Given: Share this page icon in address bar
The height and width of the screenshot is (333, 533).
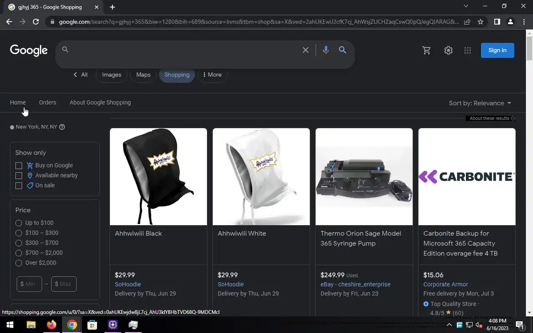Looking at the screenshot, I should click(x=467, y=22).
